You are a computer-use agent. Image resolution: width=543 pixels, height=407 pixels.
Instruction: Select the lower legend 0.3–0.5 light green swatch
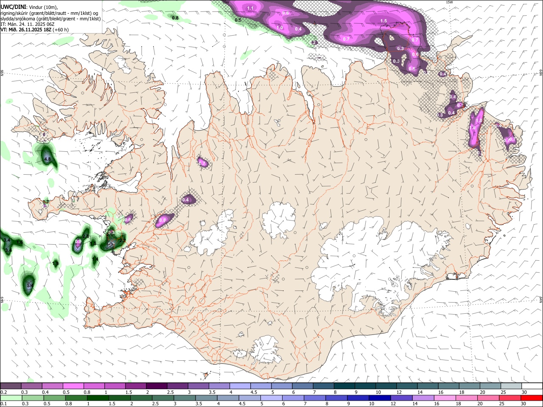point(33,398)
